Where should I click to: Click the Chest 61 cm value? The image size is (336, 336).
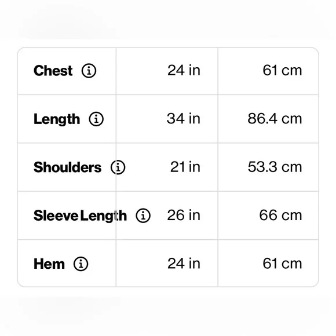[x=283, y=70]
